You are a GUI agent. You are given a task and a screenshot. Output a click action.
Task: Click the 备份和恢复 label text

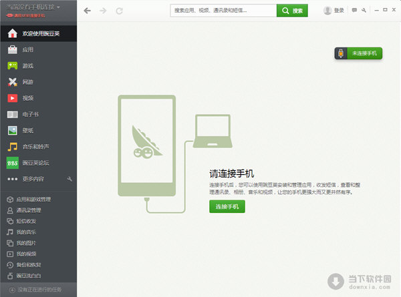click(29, 265)
